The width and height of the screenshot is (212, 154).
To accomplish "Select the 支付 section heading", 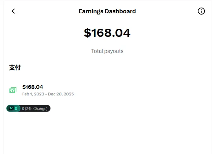I will pyautogui.click(x=15, y=67).
